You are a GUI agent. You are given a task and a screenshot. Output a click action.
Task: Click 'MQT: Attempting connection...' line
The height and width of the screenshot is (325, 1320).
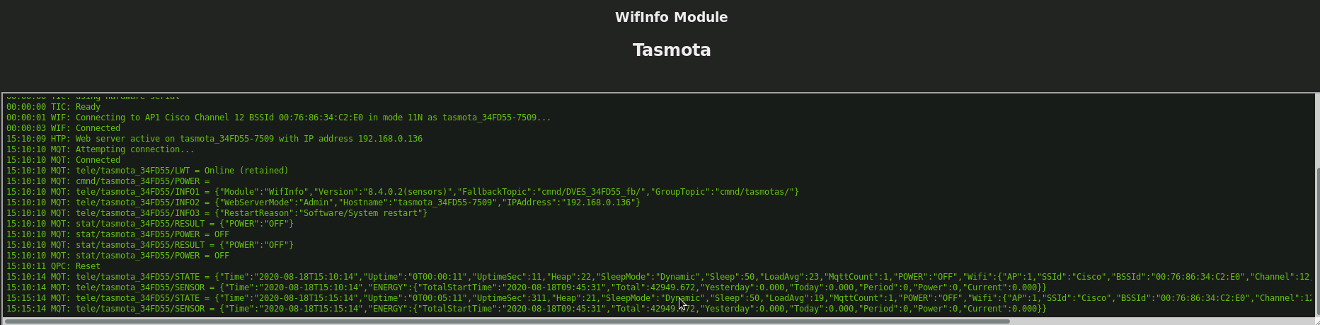101,149
